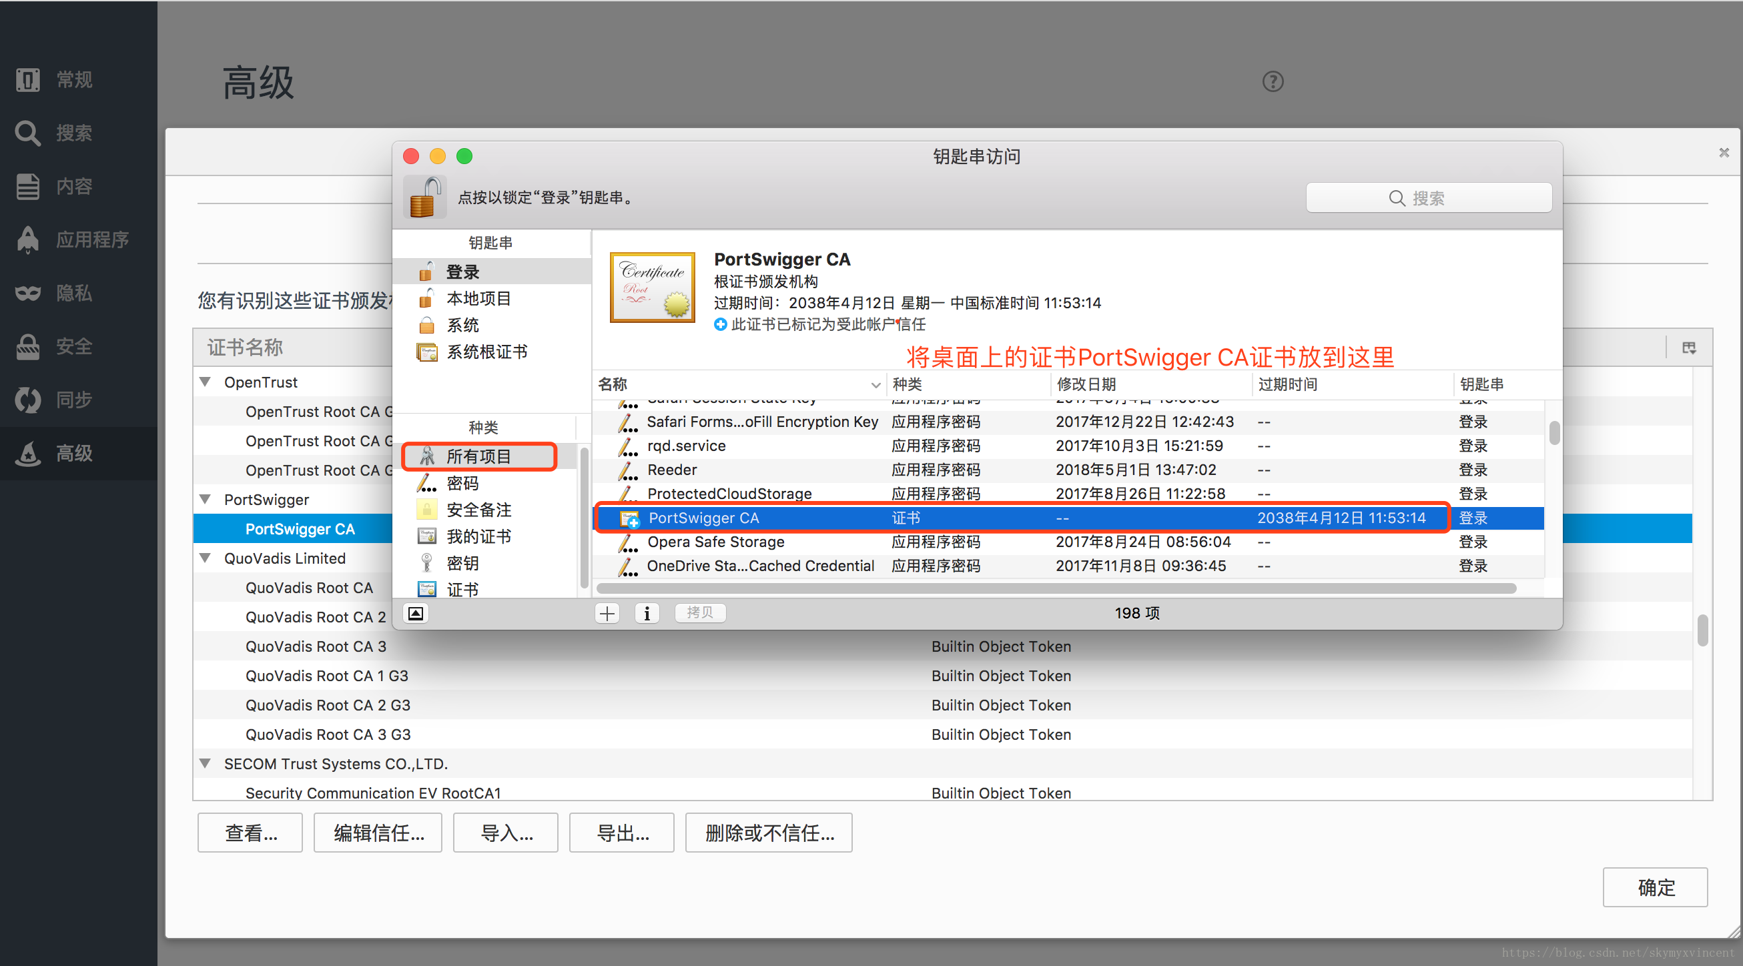Image resolution: width=1743 pixels, height=966 pixels.
Task: Click the 编辑信任... button
Action: (x=378, y=833)
